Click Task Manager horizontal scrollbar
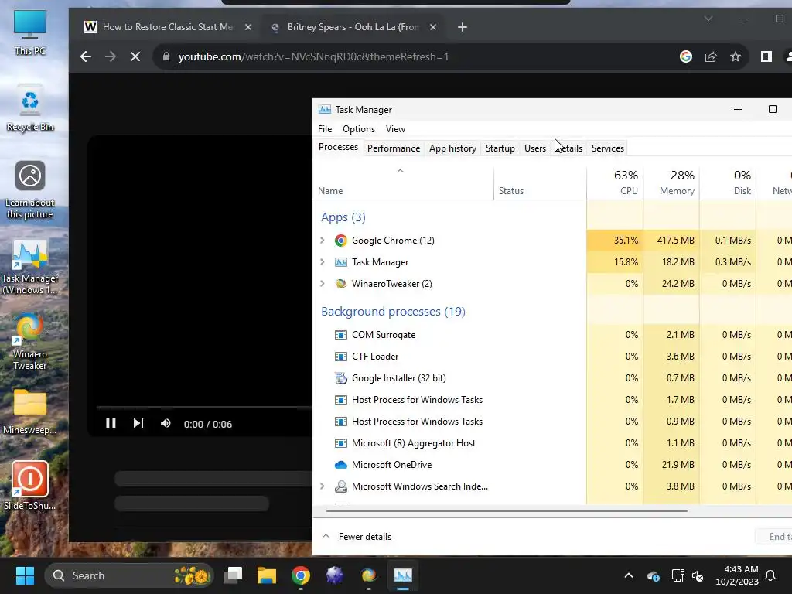 coord(507,510)
